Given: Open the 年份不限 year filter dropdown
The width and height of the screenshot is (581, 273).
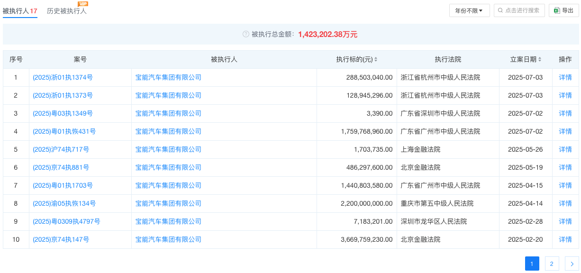Looking at the screenshot, I should [x=469, y=10].
